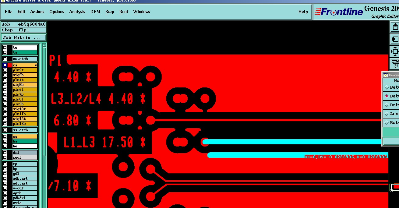Image resolution: width=399 pixels, height=208 pixels.
Task: Select the sig12t layer name
Action: pyautogui.click(x=25, y=119)
